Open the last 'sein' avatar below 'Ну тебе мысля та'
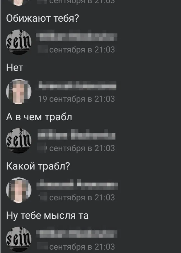Viewport: 181px width, 253px height. point(19,240)
